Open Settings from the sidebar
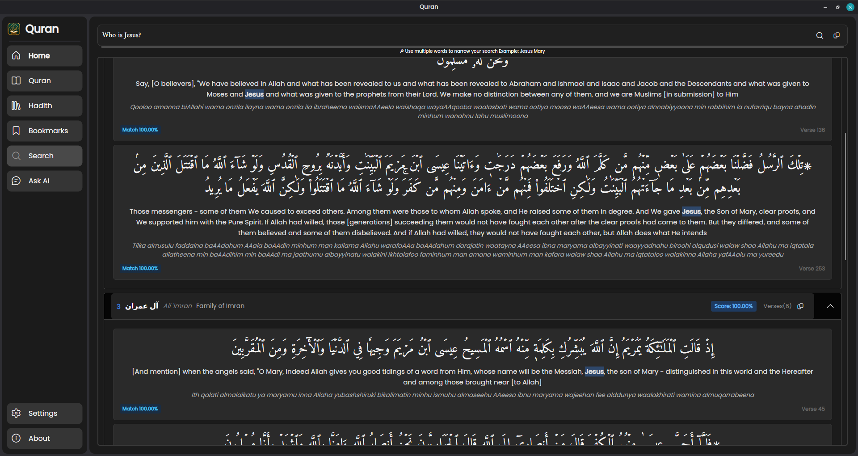Image resolution: width=858 pixels, height=456 pixels. click(x=45, y=414)
